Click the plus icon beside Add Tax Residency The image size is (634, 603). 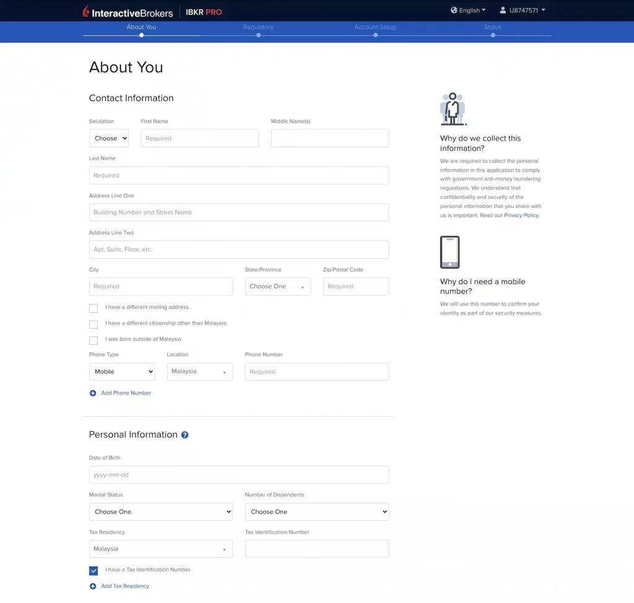pos(93,586)
